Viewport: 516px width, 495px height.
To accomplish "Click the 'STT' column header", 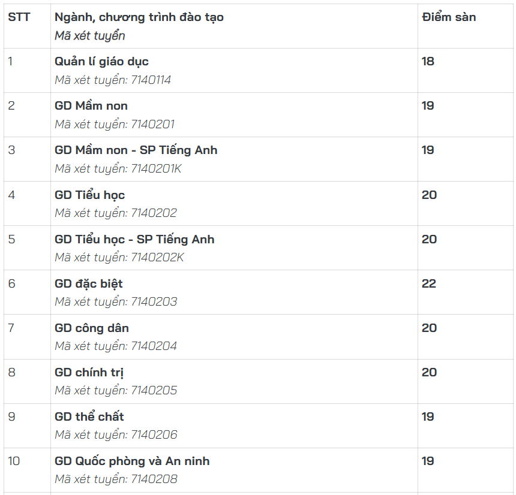I will [x=19, y=17].
